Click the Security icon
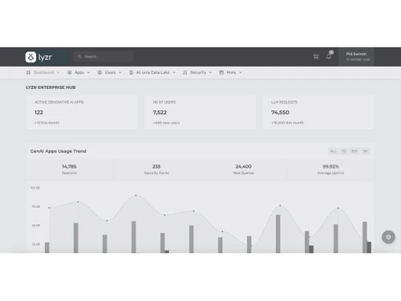Screen dimensions: 401x301 pos(185,72)
